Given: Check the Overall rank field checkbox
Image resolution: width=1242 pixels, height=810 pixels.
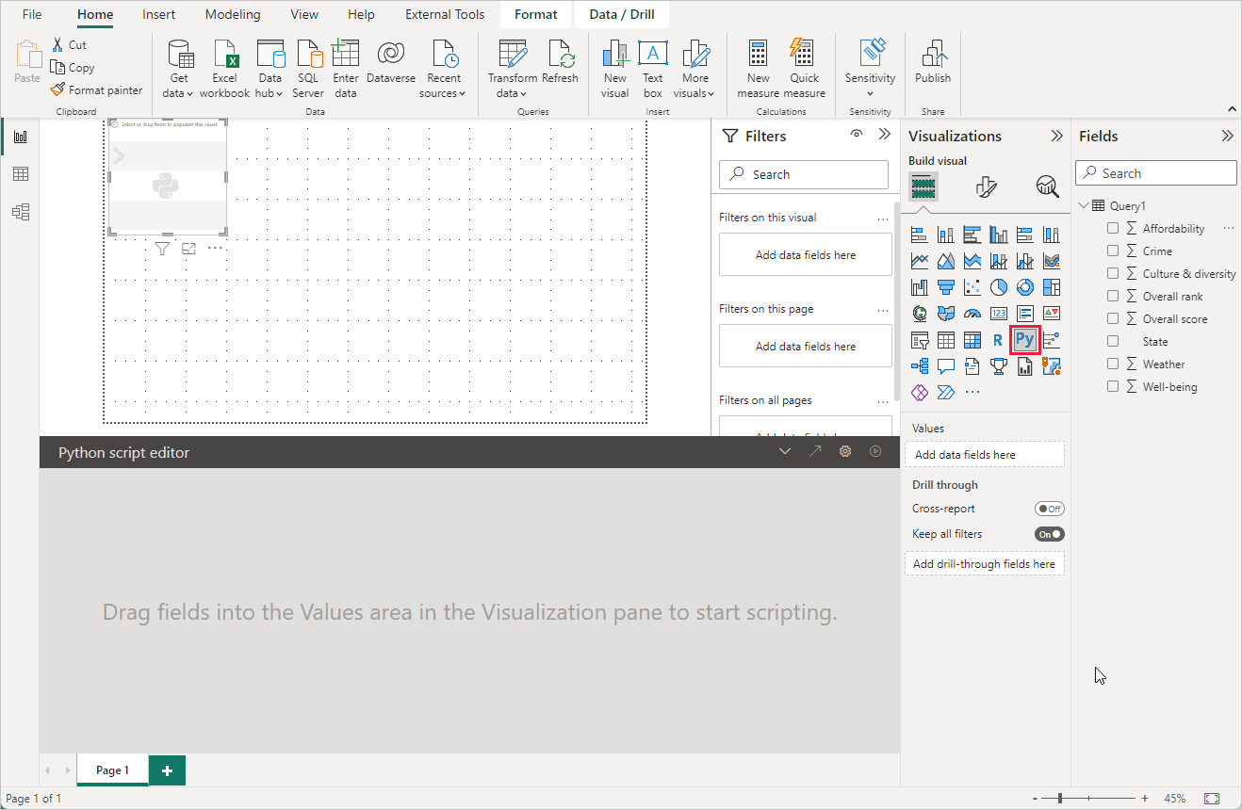Looking at the screenshot, I should pyautogui.click(x=1113, y=296).
